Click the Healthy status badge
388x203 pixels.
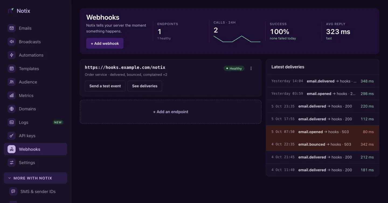coord(234,68)
